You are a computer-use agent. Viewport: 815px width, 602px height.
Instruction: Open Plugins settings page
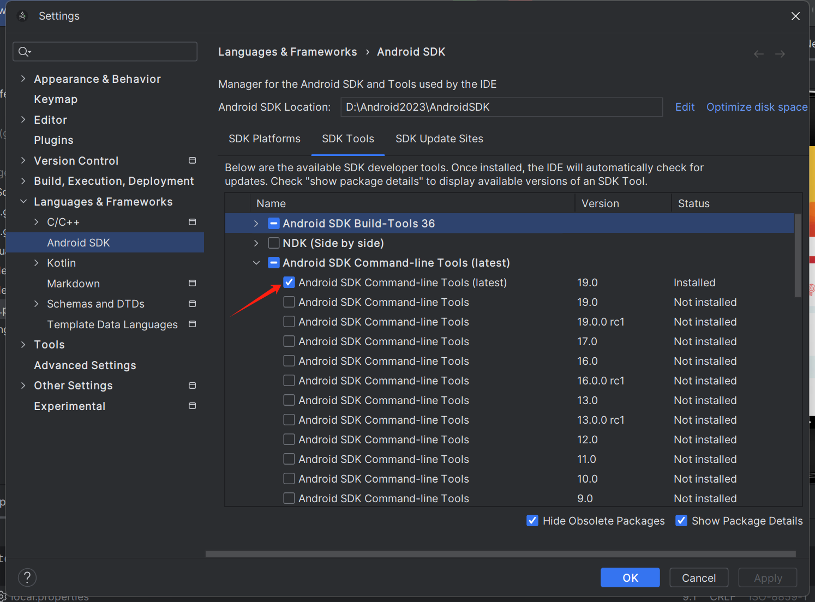[x=53, y=140]
